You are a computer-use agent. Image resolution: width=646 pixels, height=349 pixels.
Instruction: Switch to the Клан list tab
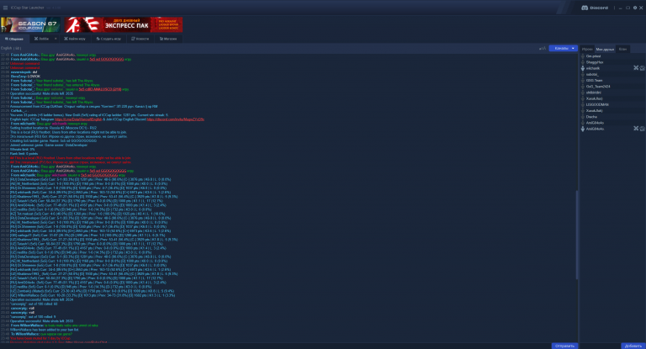(x=622, y=49)
